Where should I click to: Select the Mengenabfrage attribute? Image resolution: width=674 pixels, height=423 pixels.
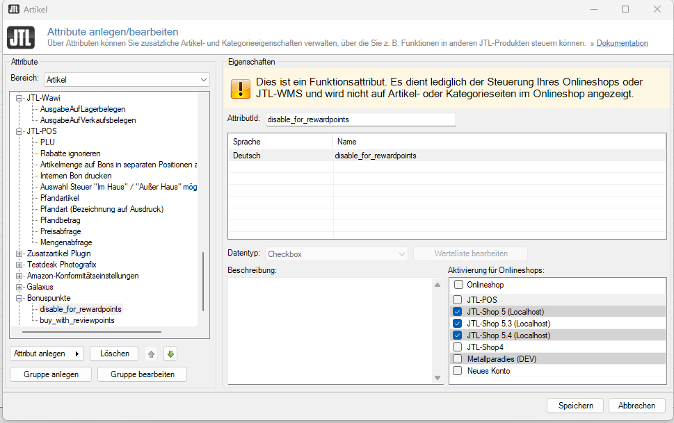(66, 242)
